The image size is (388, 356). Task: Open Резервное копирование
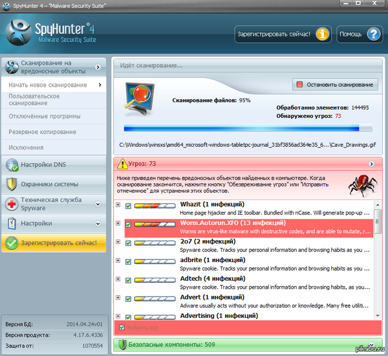[54, 132]
